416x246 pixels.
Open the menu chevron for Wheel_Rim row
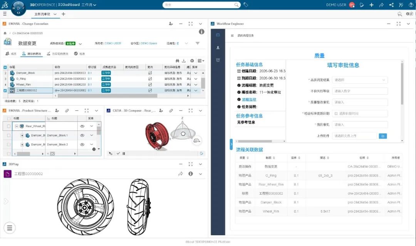pos(196,84)
